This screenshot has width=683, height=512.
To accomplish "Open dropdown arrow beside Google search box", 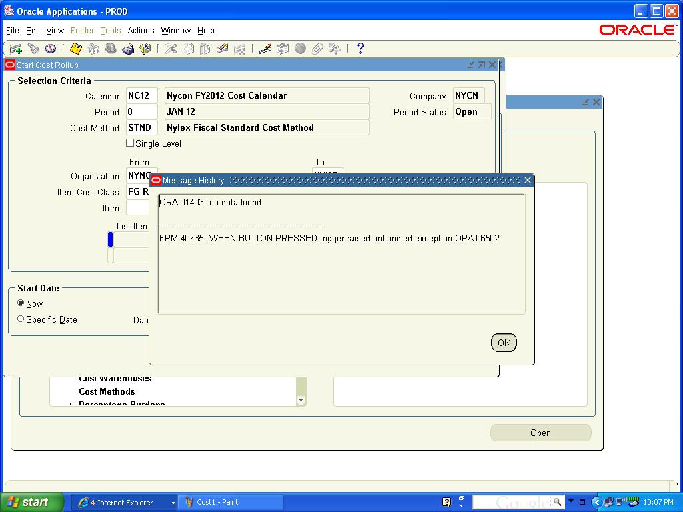I will point(571,502).
